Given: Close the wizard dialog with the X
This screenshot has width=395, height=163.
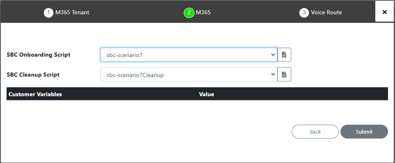Looking at the screenshot, I should click(x=384, y=12).
